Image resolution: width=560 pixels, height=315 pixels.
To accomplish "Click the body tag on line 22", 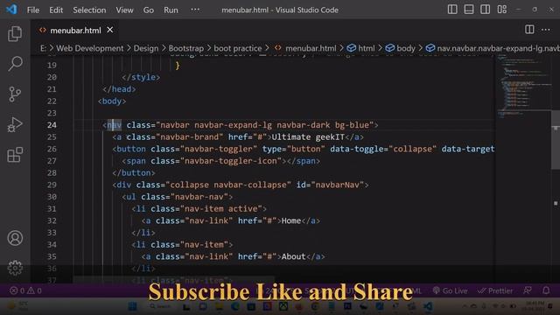I will [x=112, y=101].
